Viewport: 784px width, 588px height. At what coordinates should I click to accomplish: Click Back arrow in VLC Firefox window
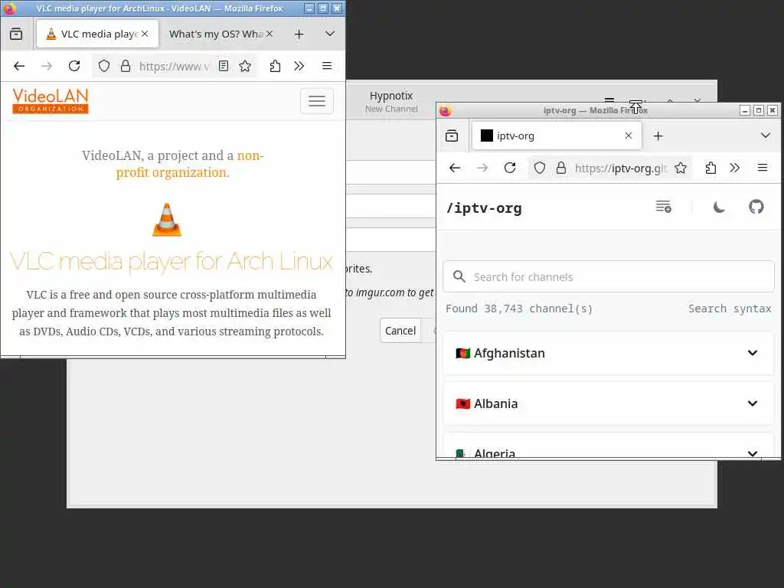click(x=19, y=66)
